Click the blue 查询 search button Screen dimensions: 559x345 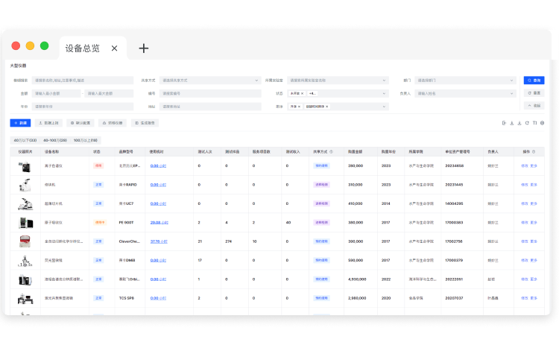click(534, 80)
